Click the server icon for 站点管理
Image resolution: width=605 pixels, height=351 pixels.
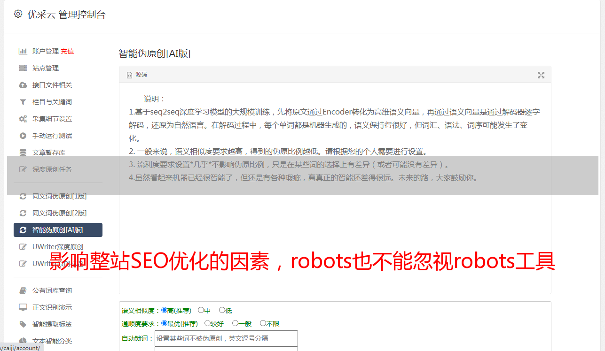pyautogui.click(x=23, y=68)
